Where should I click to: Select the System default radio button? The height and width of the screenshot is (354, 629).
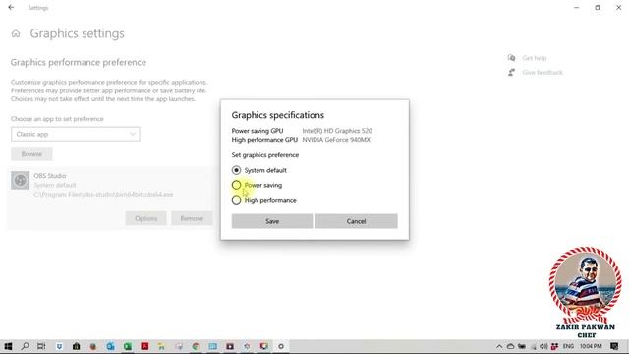pyautogui.click(x=236, y=170)
